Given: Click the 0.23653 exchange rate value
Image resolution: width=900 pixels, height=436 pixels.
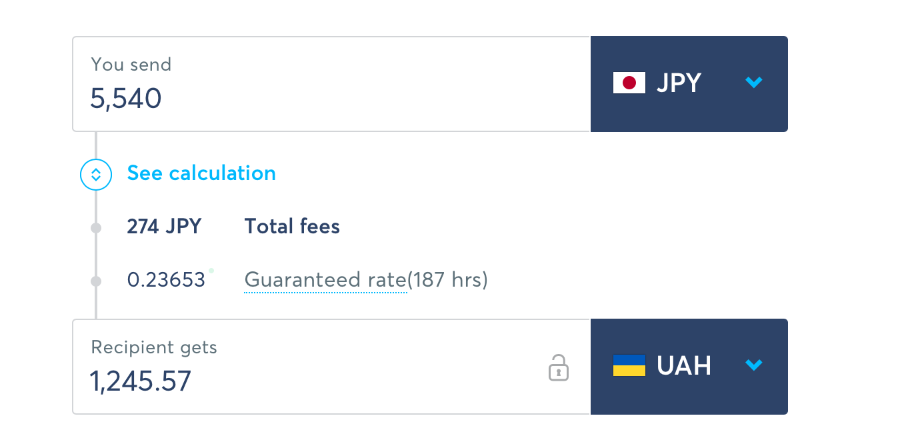Looking at the screenshot, I should click(166, 280).
